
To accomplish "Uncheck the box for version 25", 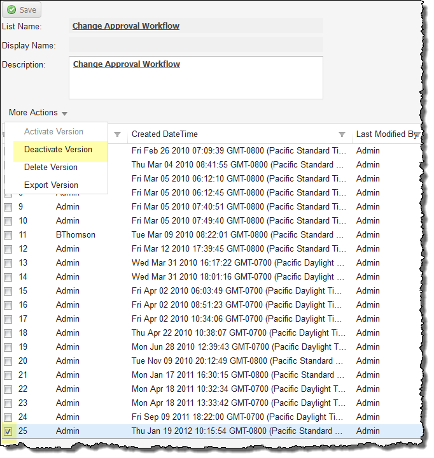I will [8, 432].
